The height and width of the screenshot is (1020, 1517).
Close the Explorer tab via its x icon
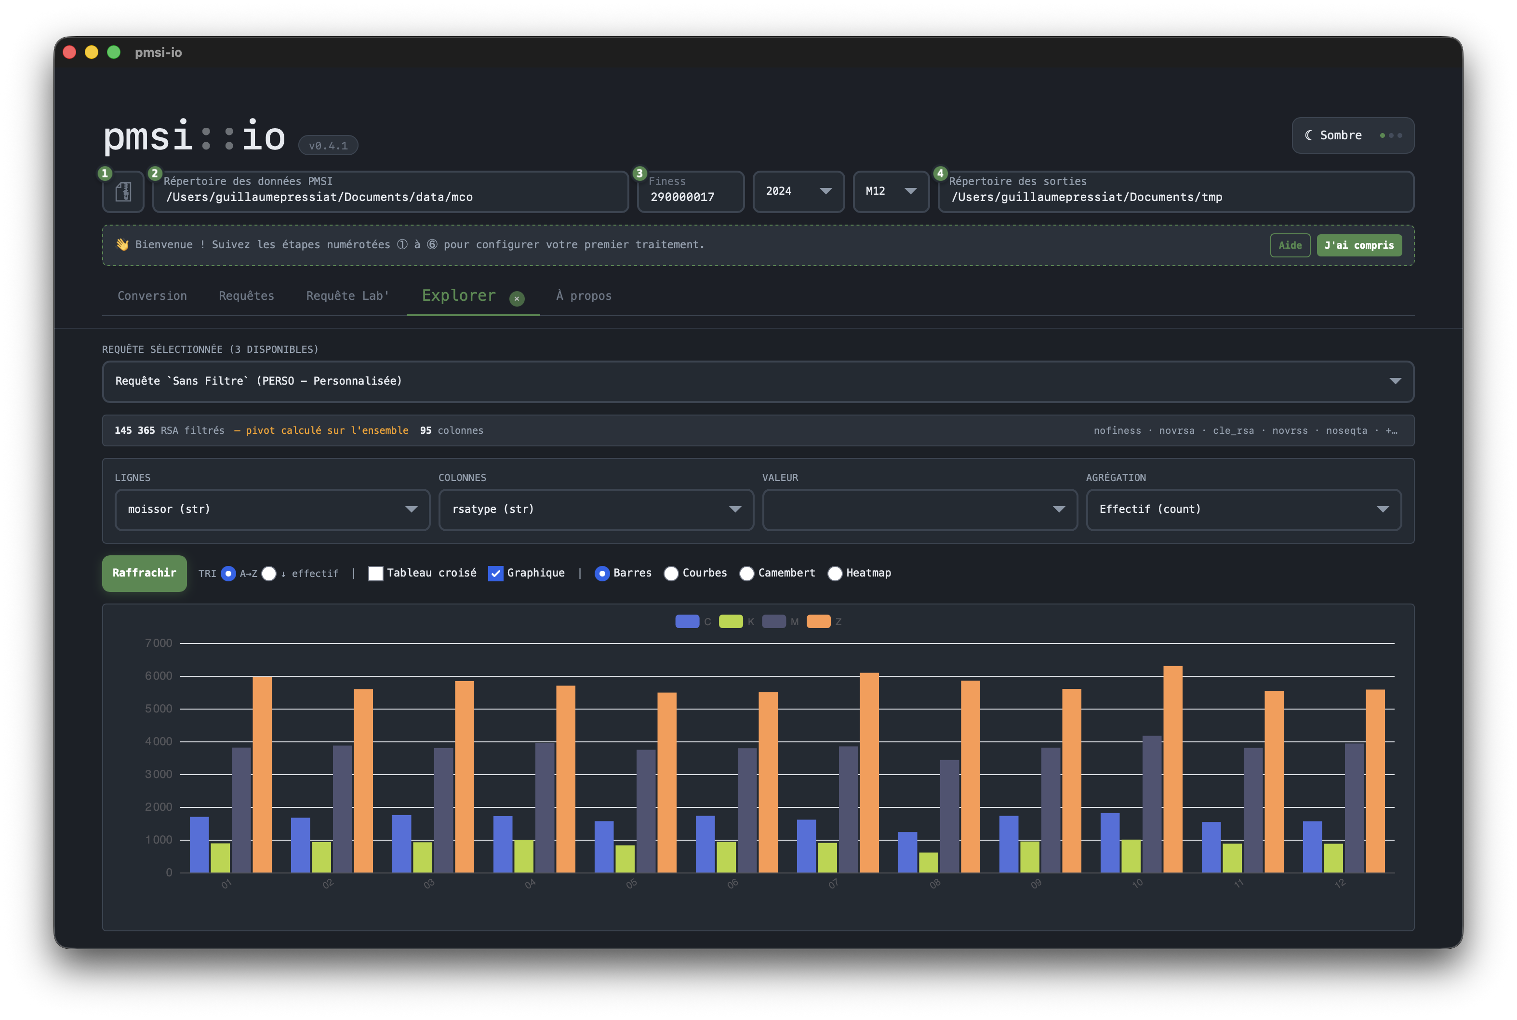pos(517,298)
